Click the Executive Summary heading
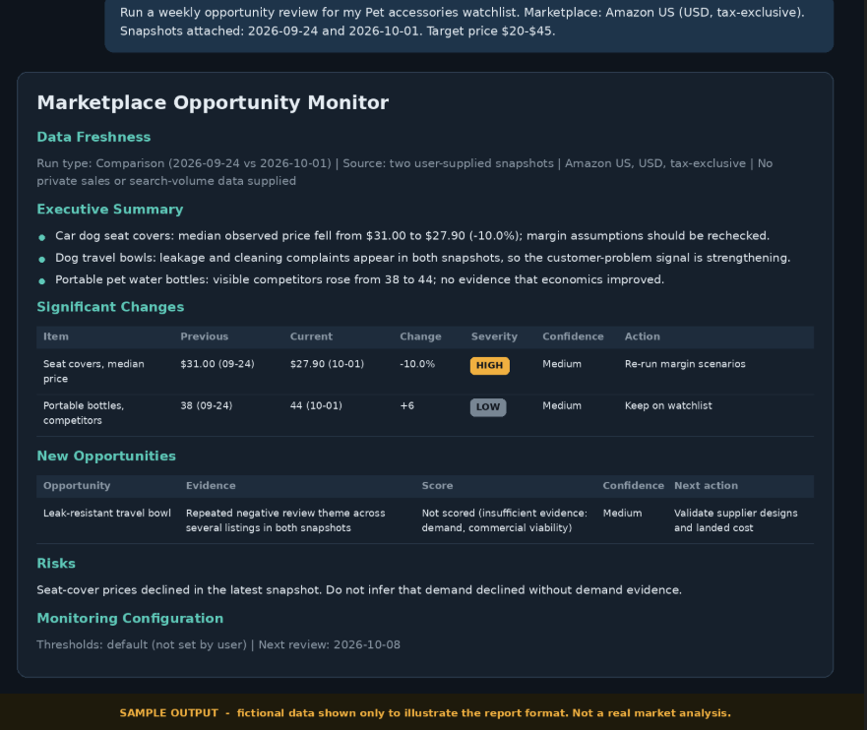 point(110,210)
